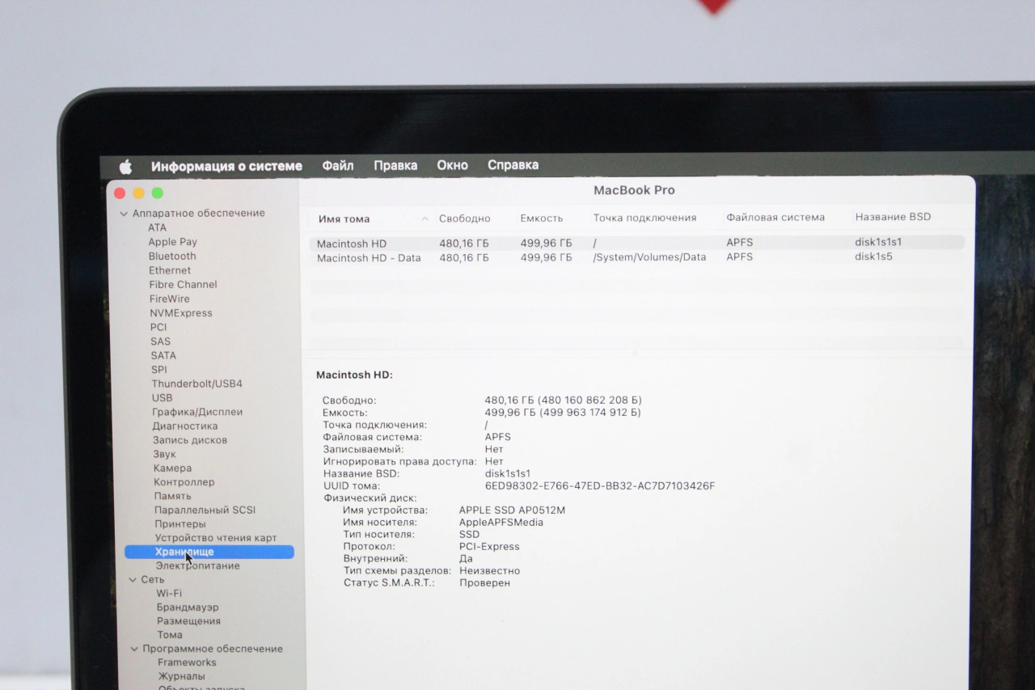This screenshot has height=690, width=1035.
Task: Collapse the Аппаратное обеспечение section
Action: click(x=124, y=214)
